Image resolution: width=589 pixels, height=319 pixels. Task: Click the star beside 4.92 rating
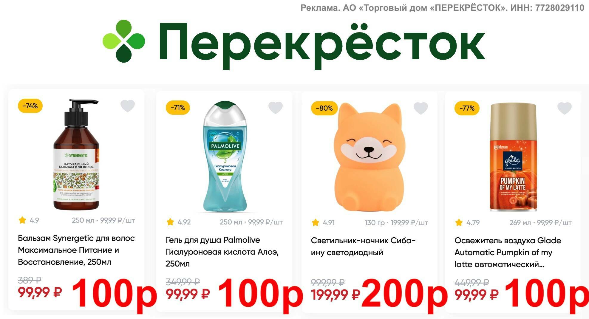click(x=170, y=222)
